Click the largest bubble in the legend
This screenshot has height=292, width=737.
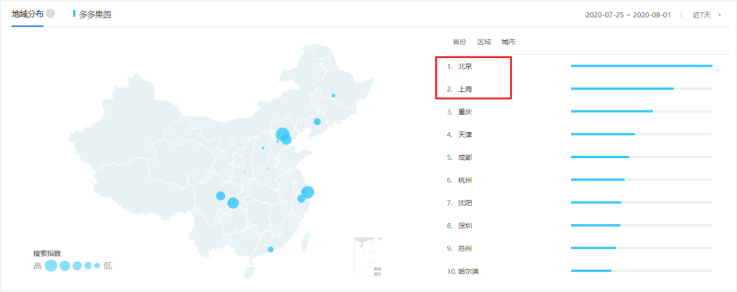point(51,265)
